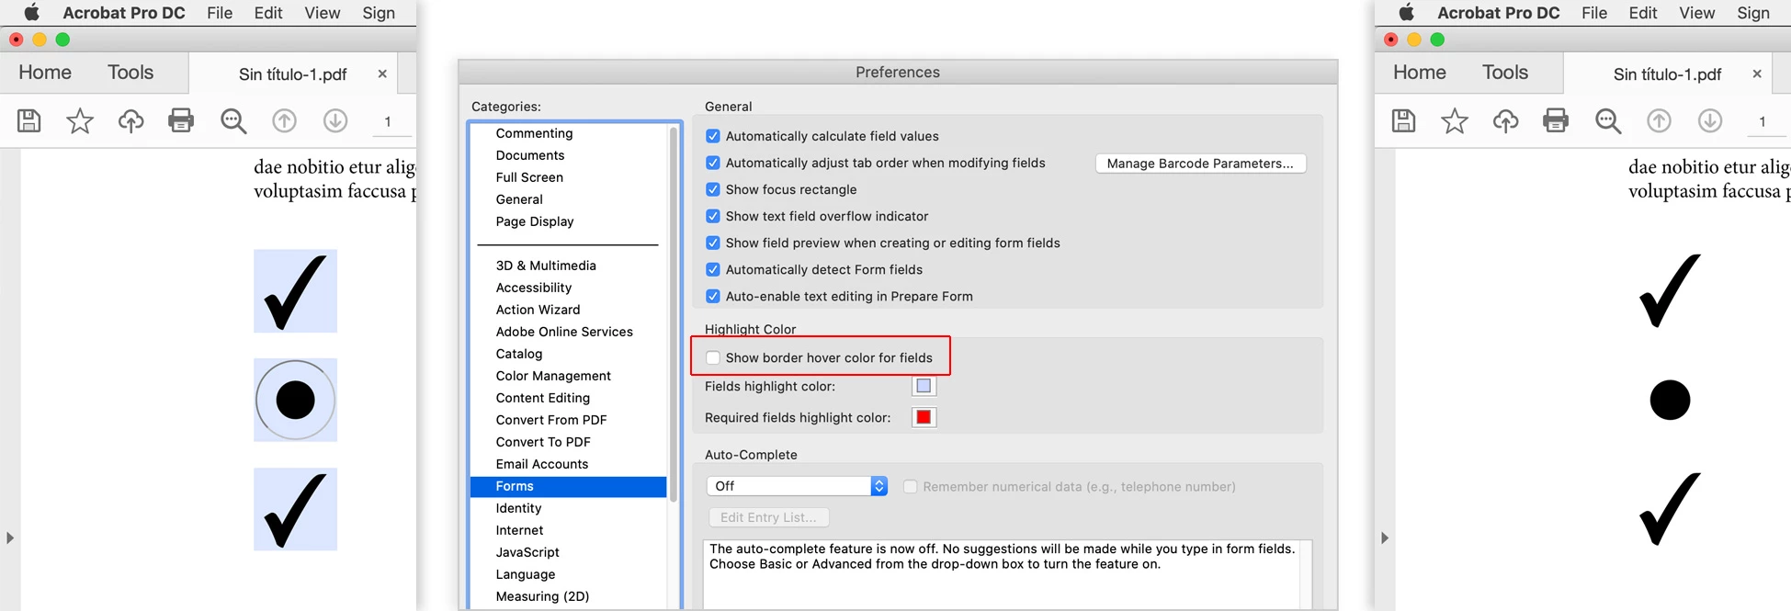The height and width of the screenshot is (611, 1791).
Task: Click star bookmark icon in left window
Action: tap(80, 120)
